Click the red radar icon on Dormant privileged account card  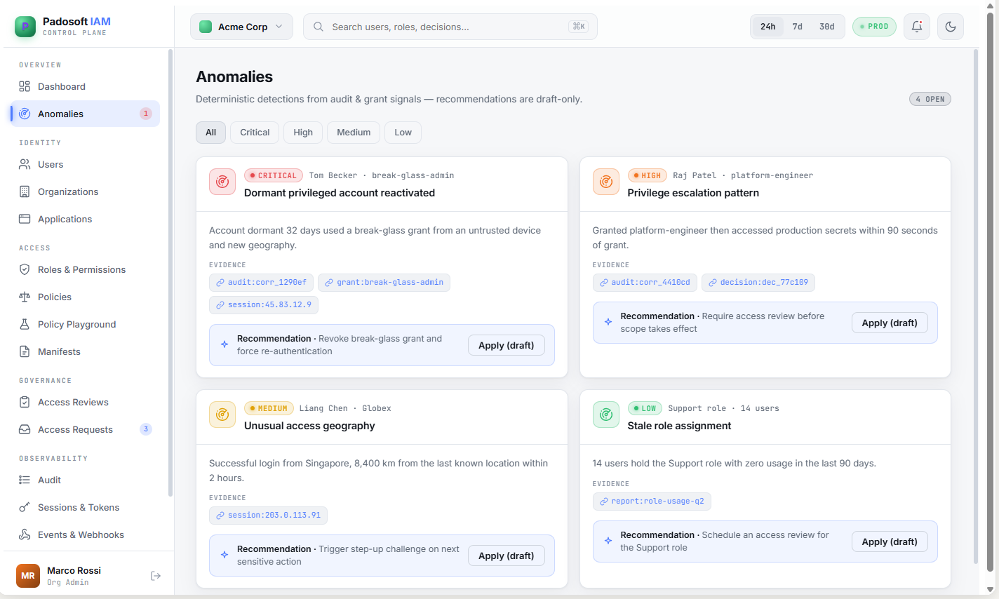[x=222, y=182]
